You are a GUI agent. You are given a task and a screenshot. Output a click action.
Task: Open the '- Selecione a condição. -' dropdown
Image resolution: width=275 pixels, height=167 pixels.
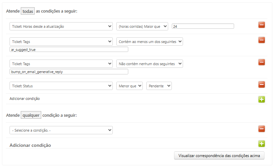pyautogui.click(x=61, y=130)
